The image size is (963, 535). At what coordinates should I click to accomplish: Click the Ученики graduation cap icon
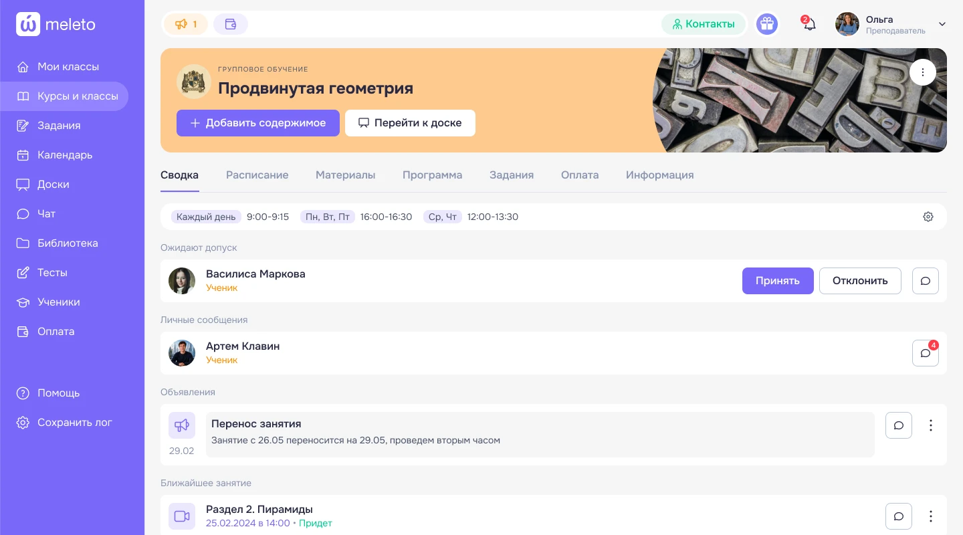point(23,302)
